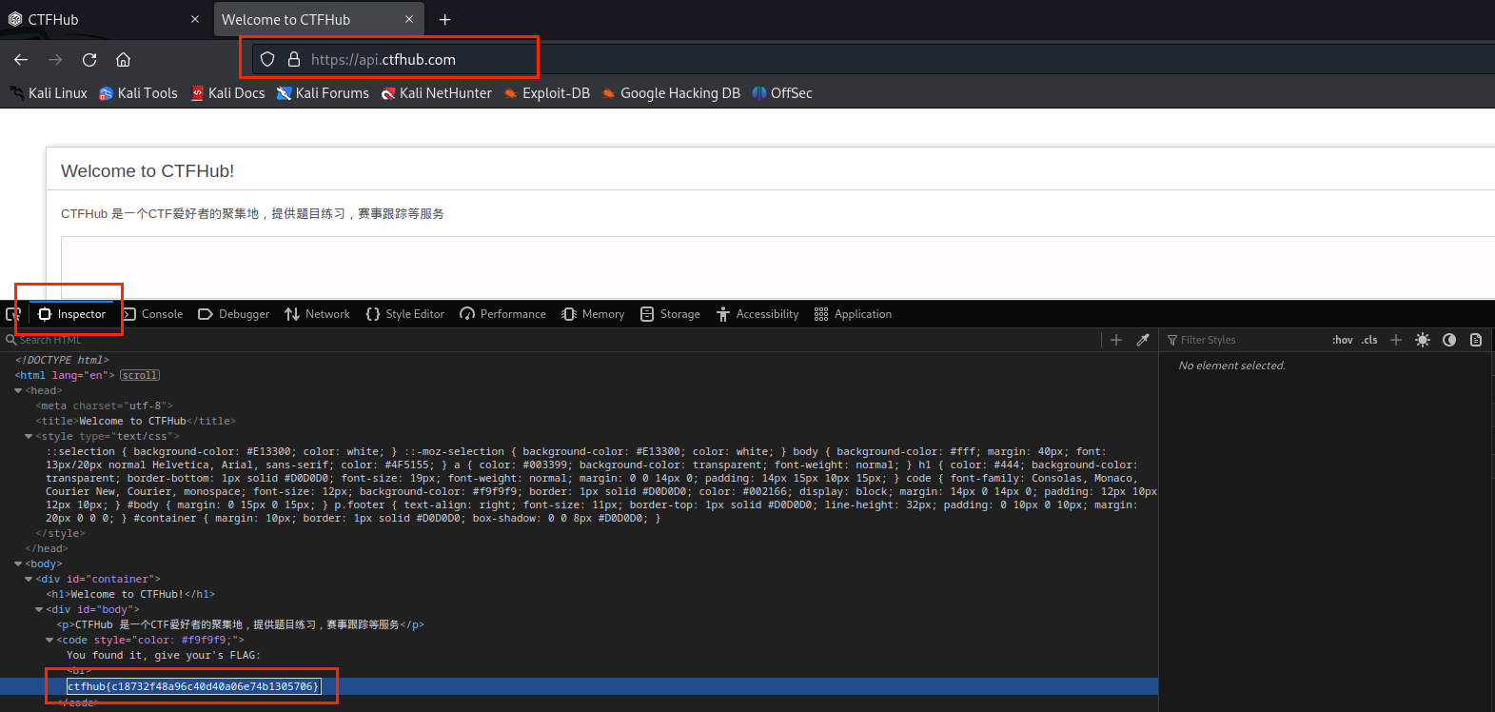1495x712 pixels.
Task: Select the title Welcome to CTFHub node
Action: click(x=136, y=421)
